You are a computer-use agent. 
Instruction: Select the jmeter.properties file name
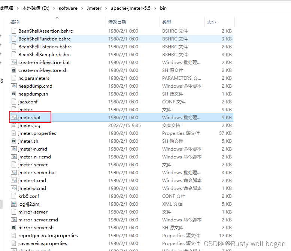(x=37, y=133)
